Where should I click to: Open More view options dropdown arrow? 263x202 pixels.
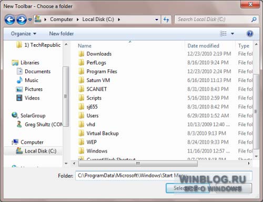pyautogui.click(x=232, y=34)
